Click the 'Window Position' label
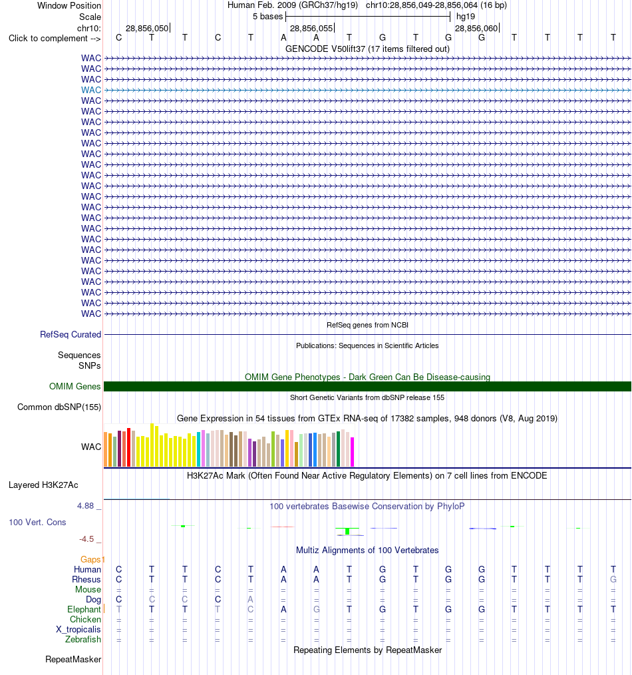Screen dimensions: 632x675 coord(69,5)
